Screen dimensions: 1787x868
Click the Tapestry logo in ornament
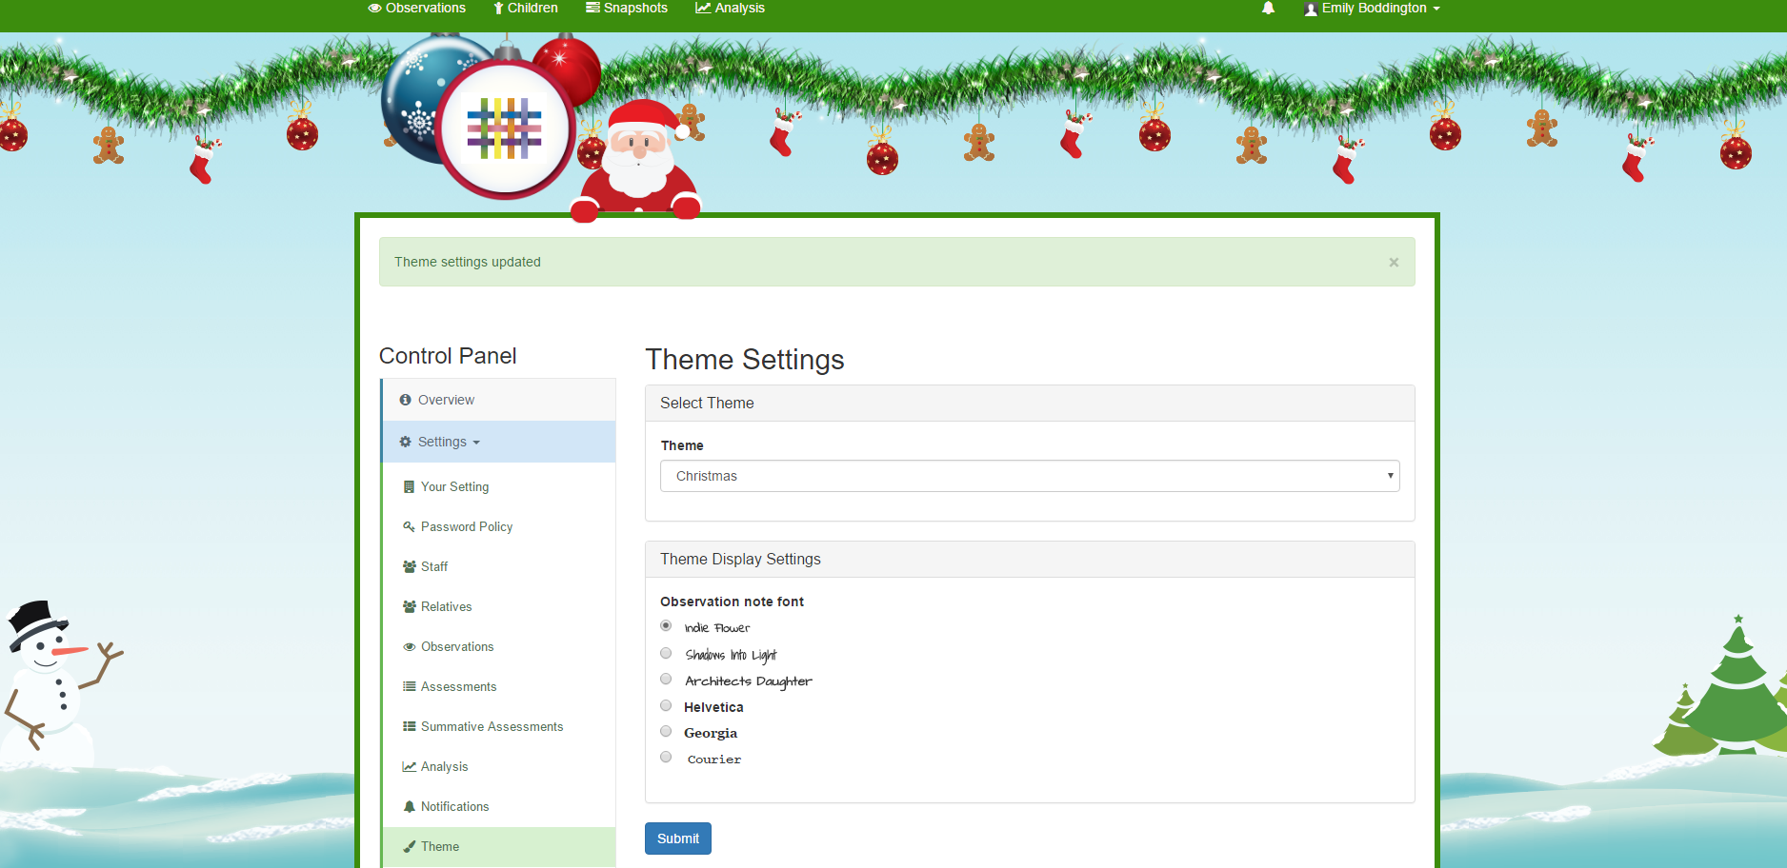tap(505, 128)
